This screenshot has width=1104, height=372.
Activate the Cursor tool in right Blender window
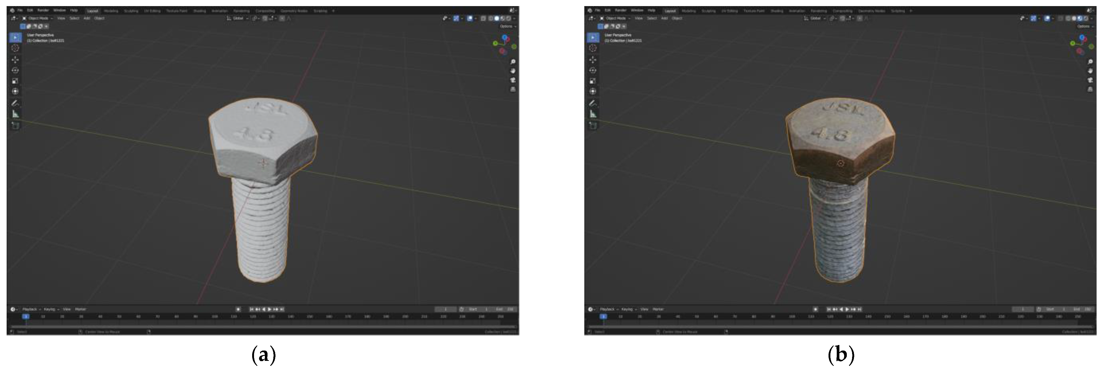pos(593,48)
